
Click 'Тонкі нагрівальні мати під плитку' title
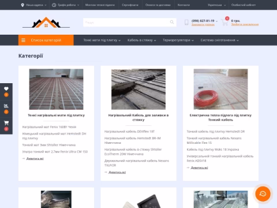[56, 115]
